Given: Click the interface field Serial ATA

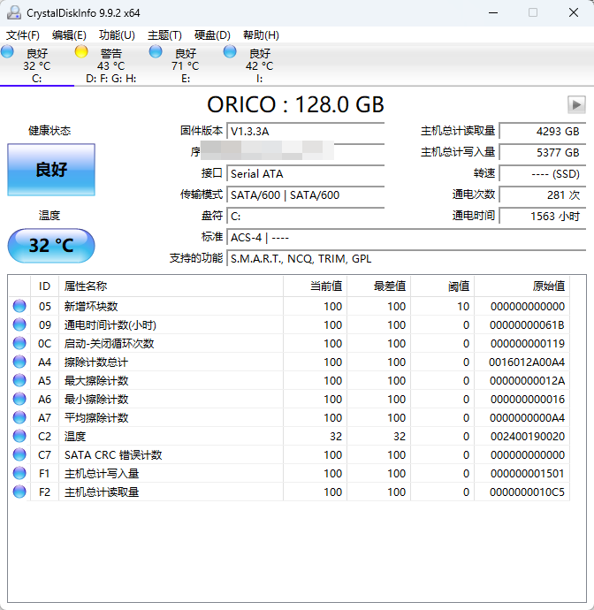Looking at the screenshot, I should click(x=305, y=173).
